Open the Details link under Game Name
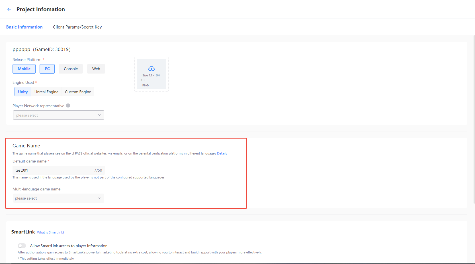 point(222,153)
